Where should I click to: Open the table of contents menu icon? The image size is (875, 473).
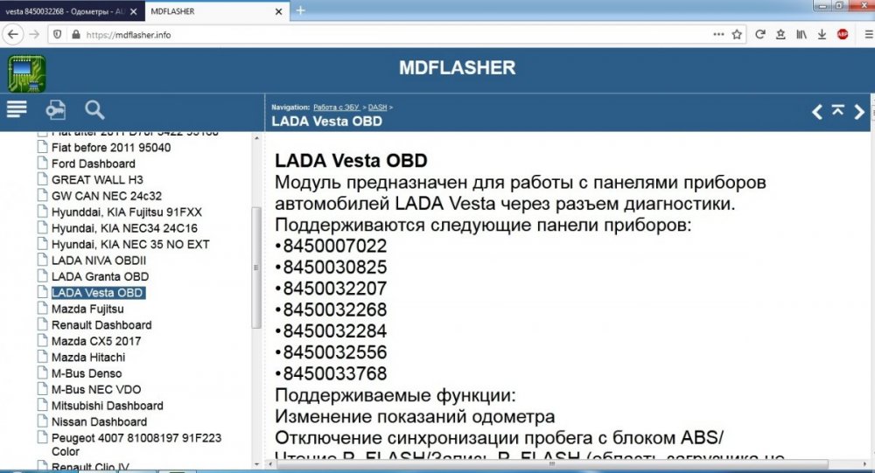(x=17, y=109)
